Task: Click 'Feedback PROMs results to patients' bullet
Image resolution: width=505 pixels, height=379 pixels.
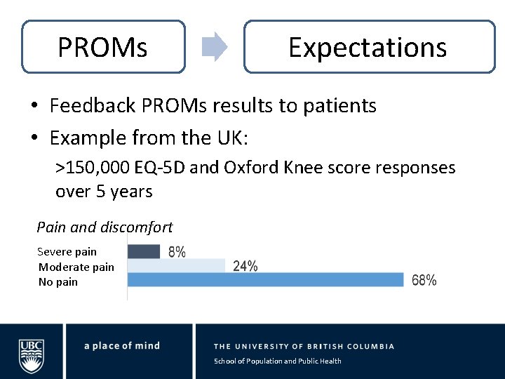Action: (213, 105)
